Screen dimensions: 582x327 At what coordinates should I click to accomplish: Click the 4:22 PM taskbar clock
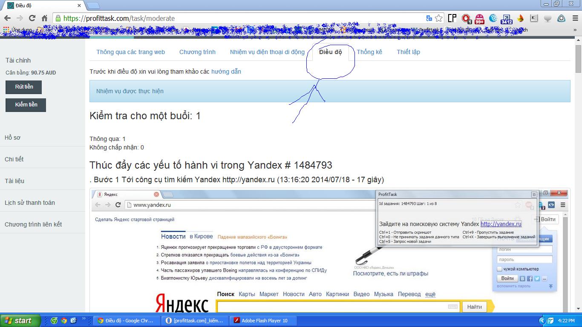point(566,321)
